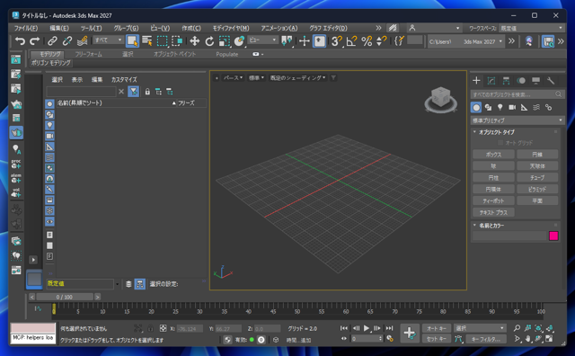The width and height of the screenshot is (575, 356).
Task: Select the Rotate tool icon
Action: [x=209, y=40]
